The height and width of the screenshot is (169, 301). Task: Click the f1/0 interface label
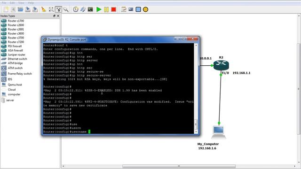(225, 73)
